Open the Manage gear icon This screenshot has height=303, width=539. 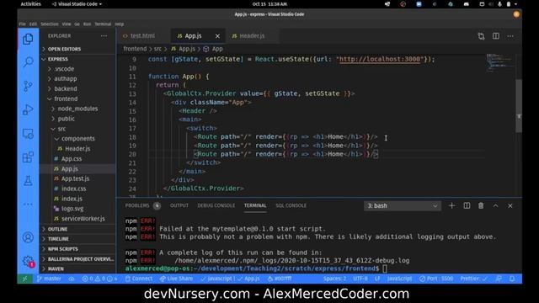(x=28, y=261)
